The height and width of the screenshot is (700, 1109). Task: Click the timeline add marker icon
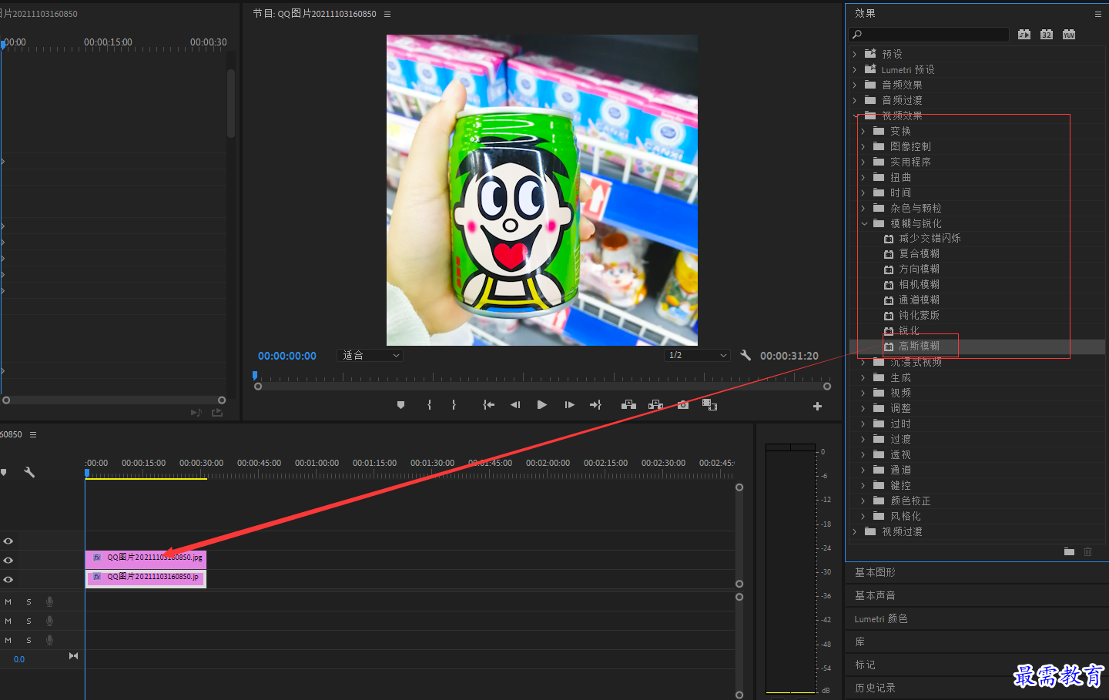[4, 472]
